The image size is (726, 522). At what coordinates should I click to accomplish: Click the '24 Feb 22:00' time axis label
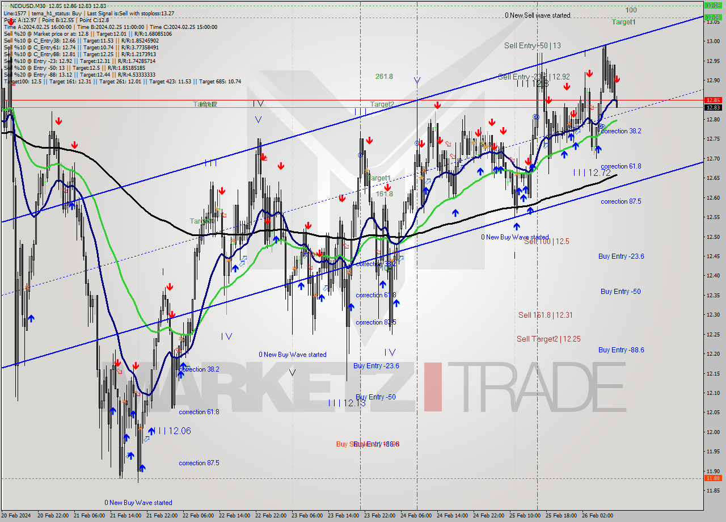click(489, 516)
